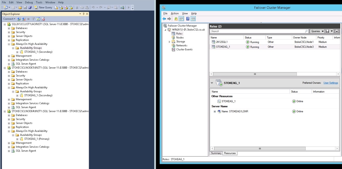Select the STOKEAG_1 role row in Roles list
342x169 pixels.
click(x=275, y=47)
